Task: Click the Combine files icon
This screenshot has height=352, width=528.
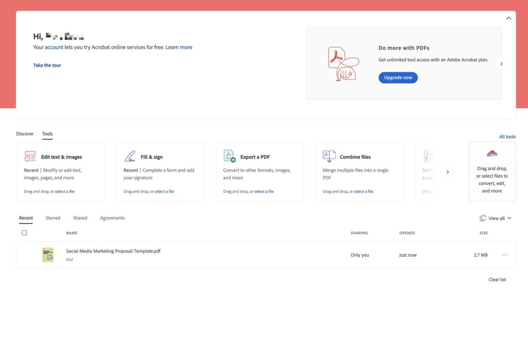Action: point(329,156)
